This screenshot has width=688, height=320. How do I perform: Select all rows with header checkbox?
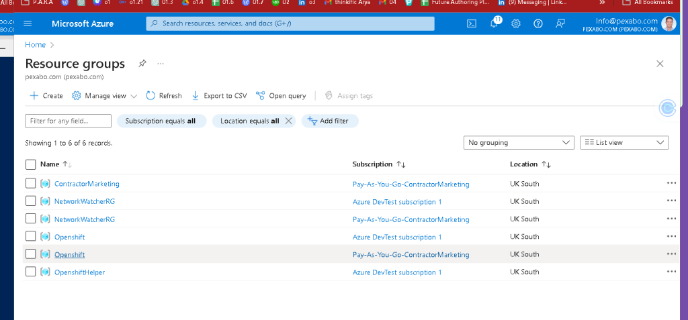pos(31,164)
